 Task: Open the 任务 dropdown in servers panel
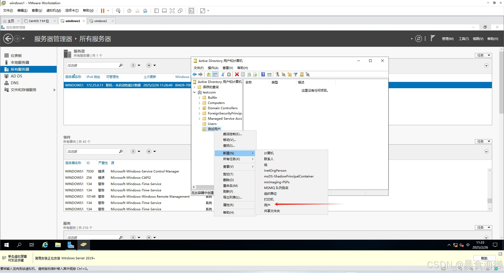(483, 55)
